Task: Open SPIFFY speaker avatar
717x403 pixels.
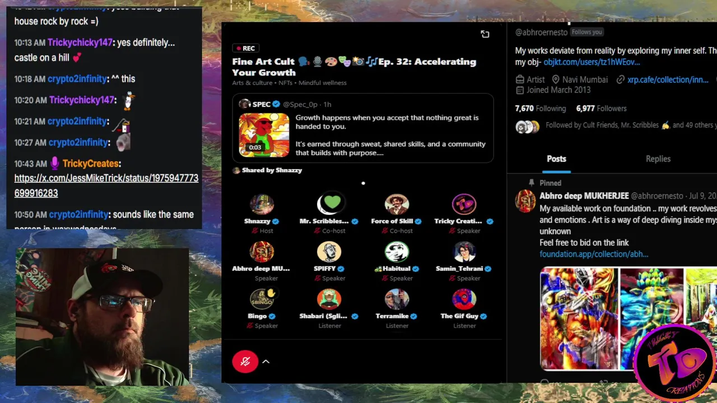Action: click(x=329, y=252)
